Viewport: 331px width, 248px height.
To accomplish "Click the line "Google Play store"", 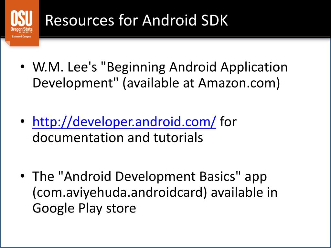I will click(84, 209).
